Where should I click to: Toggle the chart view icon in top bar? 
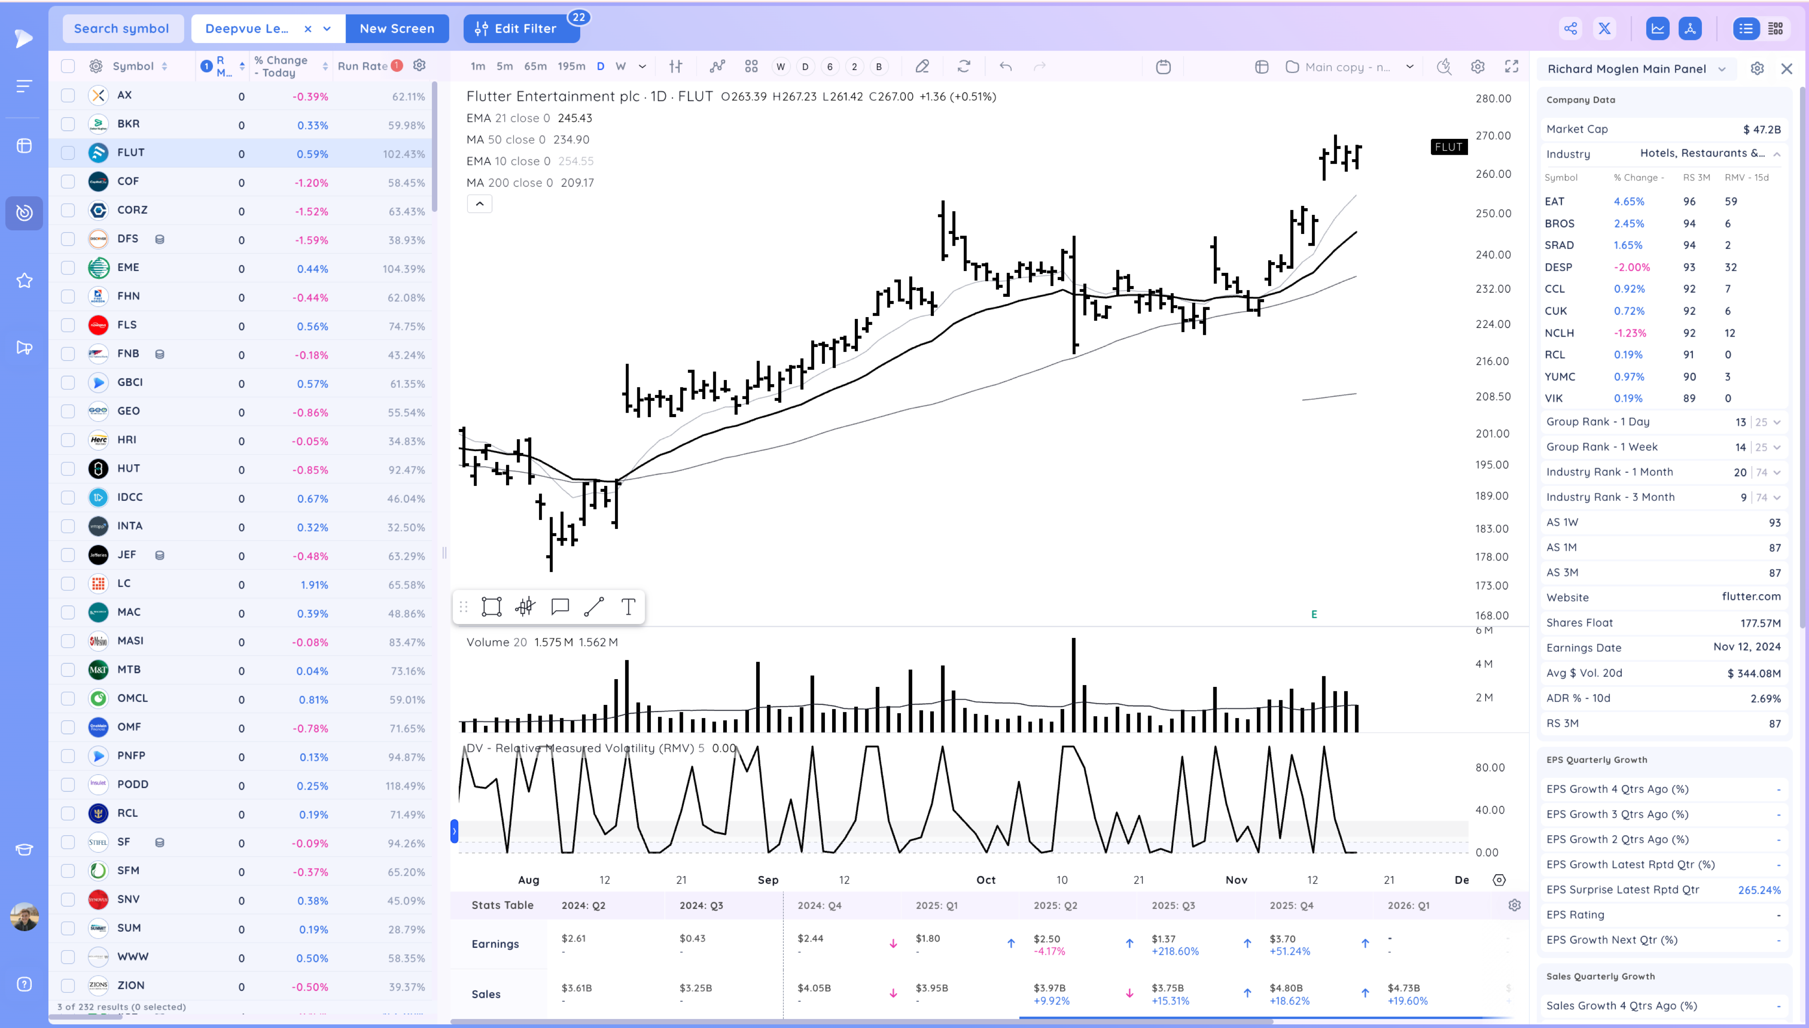(x=1657, y=29)
